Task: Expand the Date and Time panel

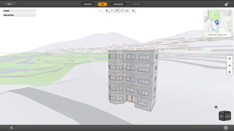Action: [x=19, y=15]
